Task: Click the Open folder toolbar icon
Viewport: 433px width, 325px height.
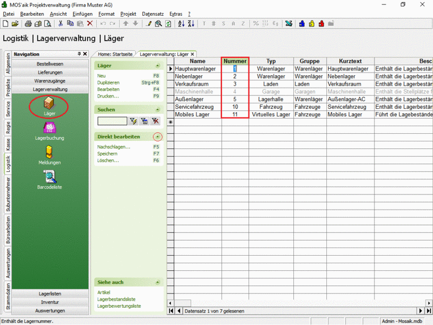Action: click(15, 24)
